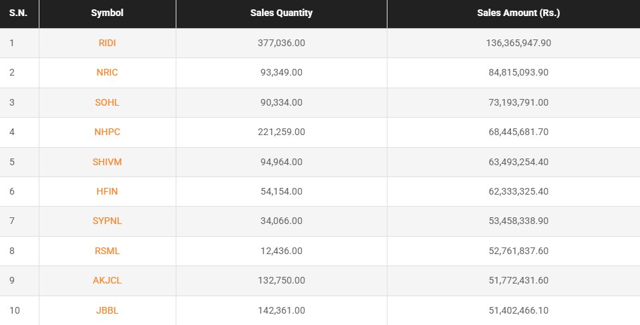The image size is (640, 325).
Task: Select the AKJCL symbol link
Action: tap(107, 280)
